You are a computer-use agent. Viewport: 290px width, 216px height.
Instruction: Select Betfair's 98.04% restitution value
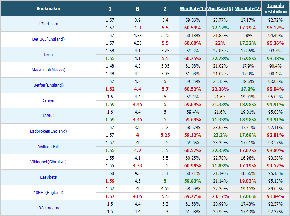[275, 89]
